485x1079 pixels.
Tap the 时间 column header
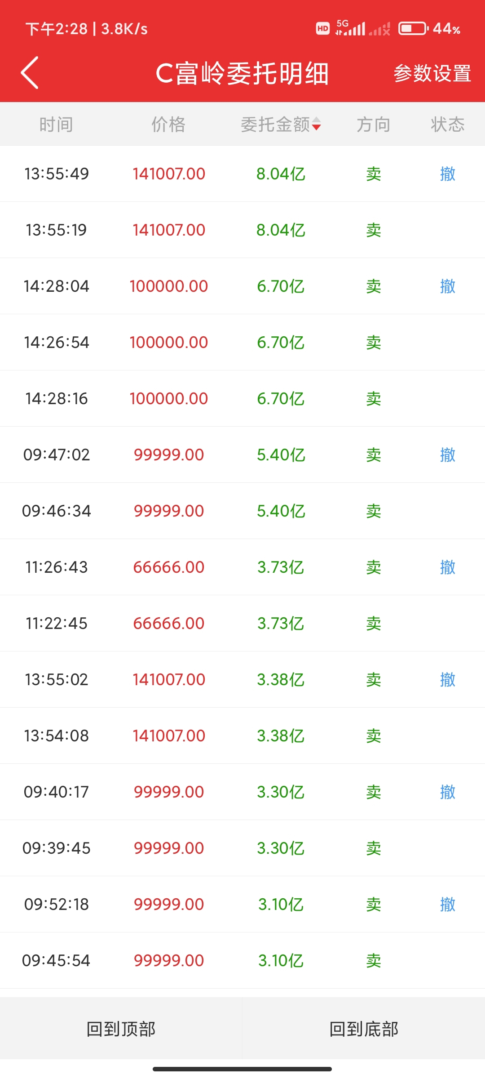pyautogui.click(x=56, y=125)
